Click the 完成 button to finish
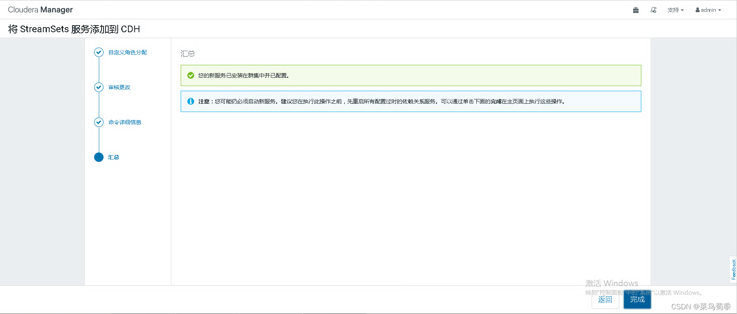 coord(637,299)
